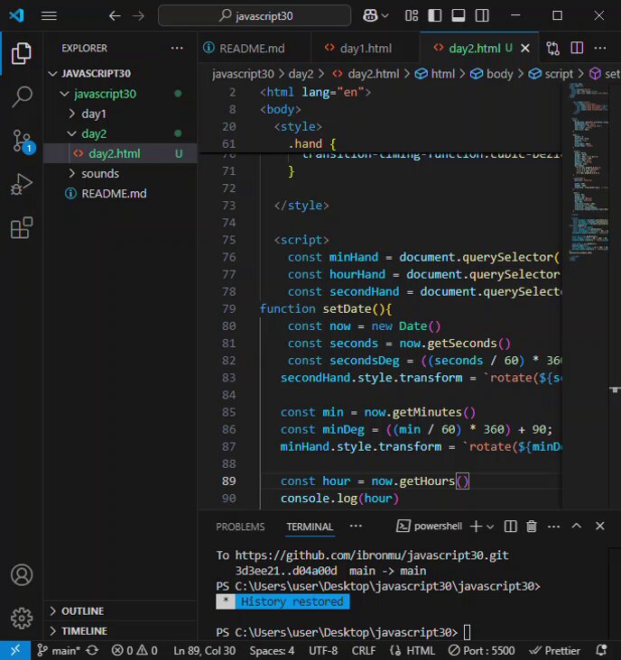Viewport: 621px width, 660px height.
Task: Change UTF-8 file encoding
Action: point(323,651)
